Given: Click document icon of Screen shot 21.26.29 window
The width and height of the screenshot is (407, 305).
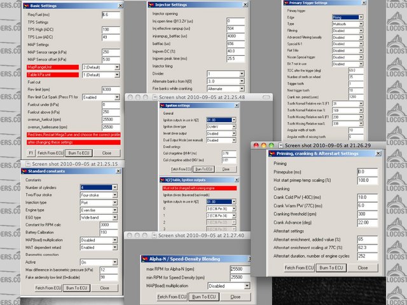Looking at the screenshot, I should pos(280,146).
